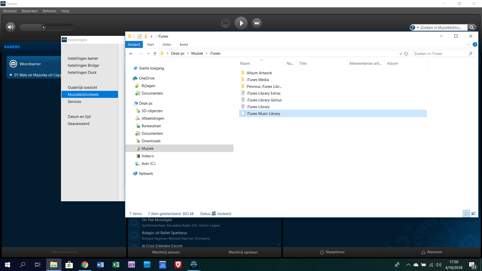
Task: Expand the Explorer ribbon chevron
Action: (468, 44)
